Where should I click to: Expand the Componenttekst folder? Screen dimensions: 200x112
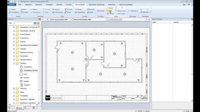click(14, 34)
